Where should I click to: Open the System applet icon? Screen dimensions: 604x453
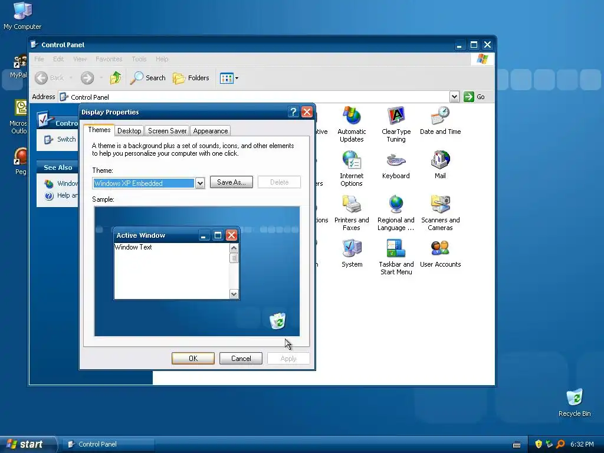352,254
